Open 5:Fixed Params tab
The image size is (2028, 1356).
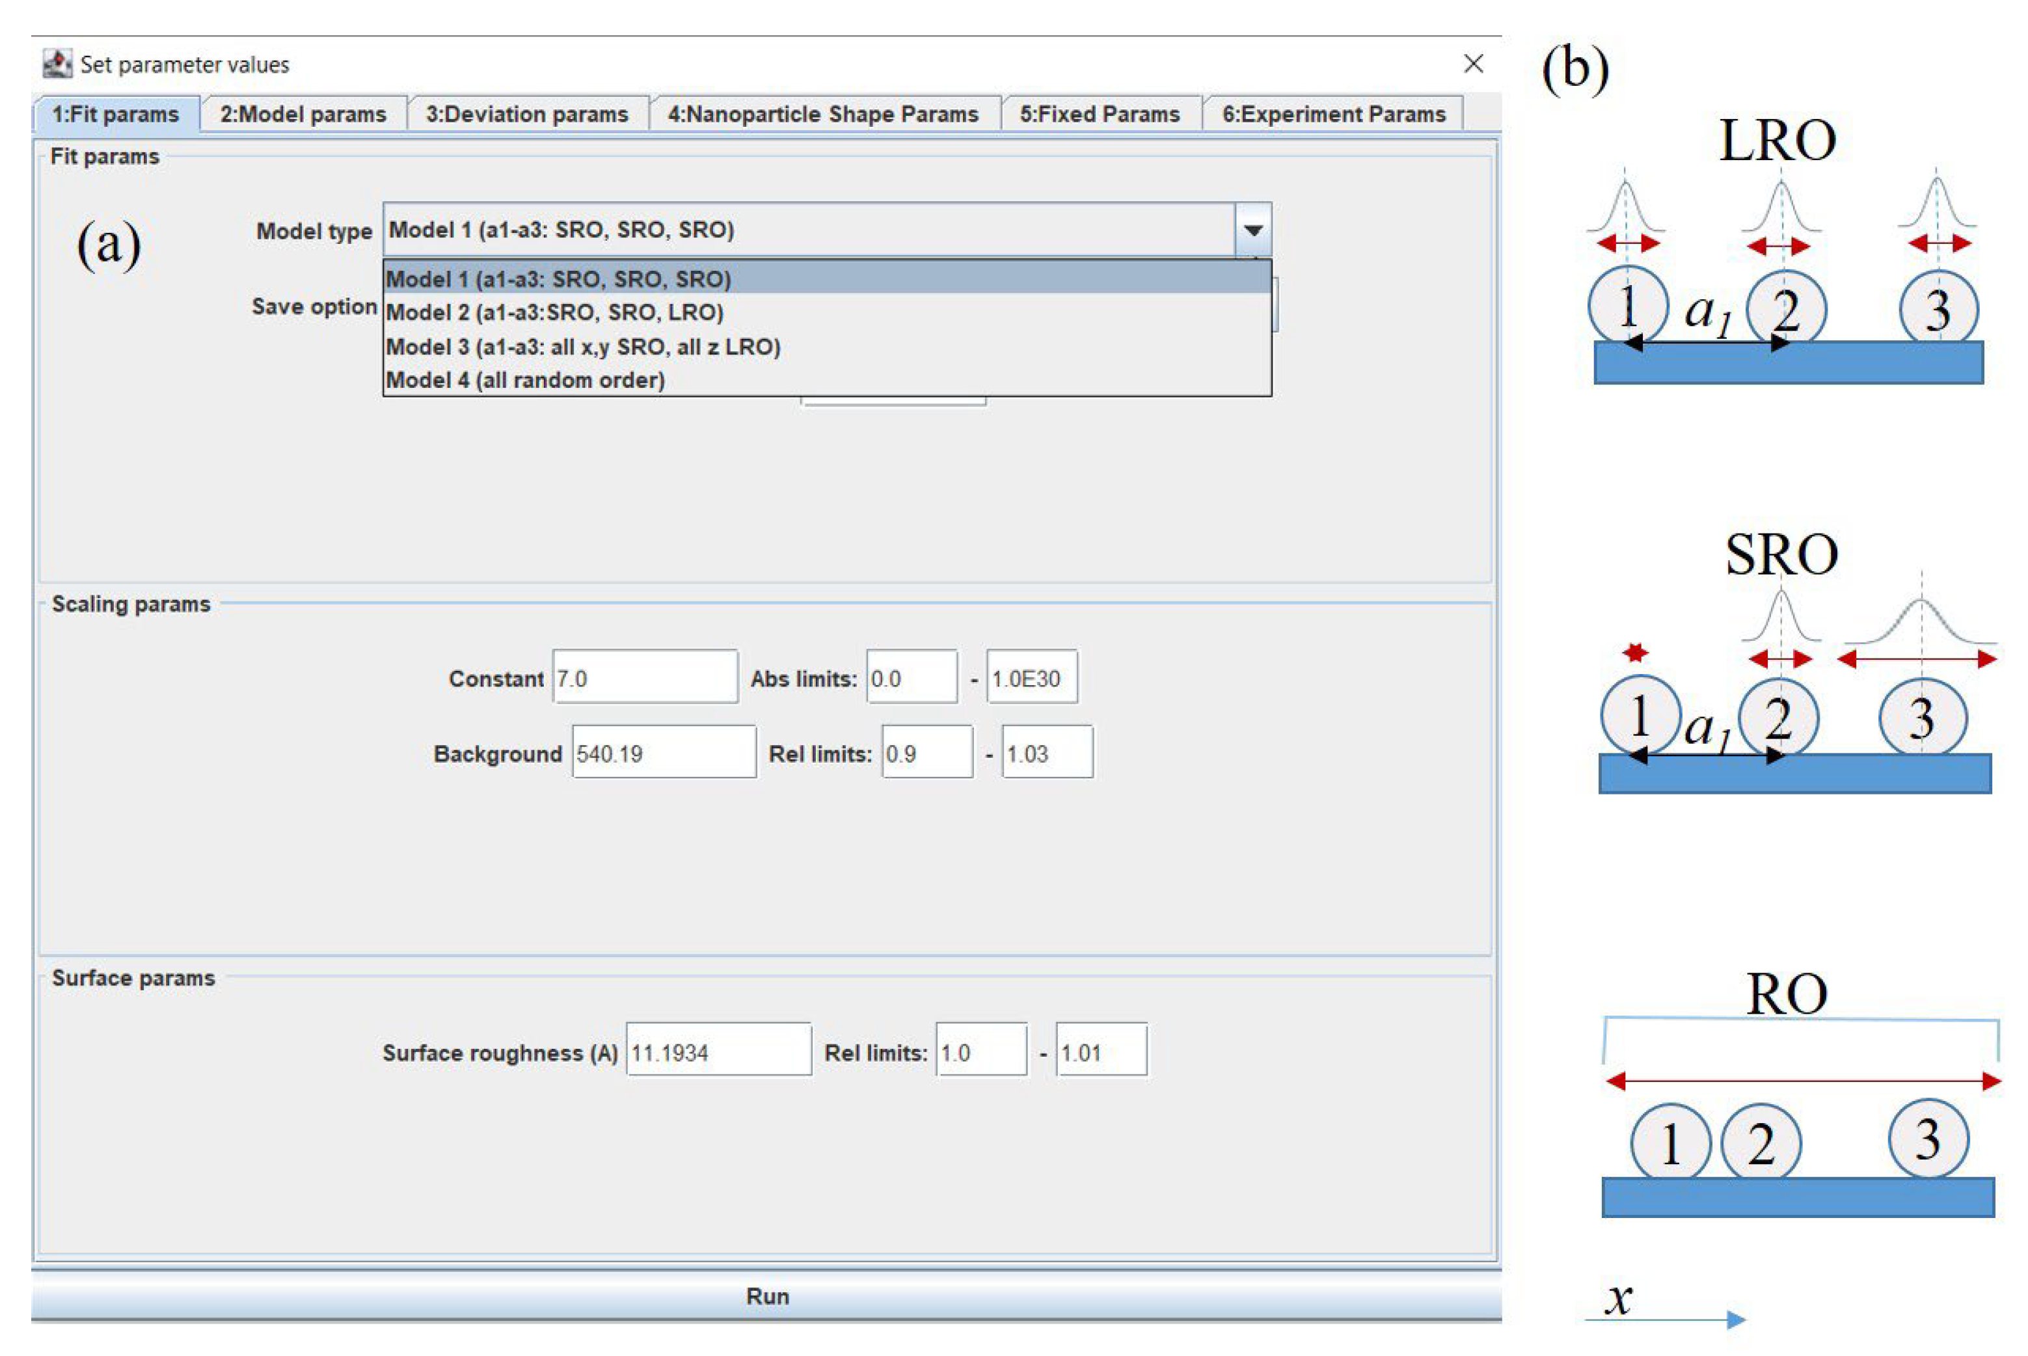[1099, 114]
